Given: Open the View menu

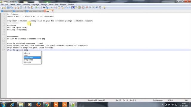Looking at the screenshot, I should [x=19, y=4].
